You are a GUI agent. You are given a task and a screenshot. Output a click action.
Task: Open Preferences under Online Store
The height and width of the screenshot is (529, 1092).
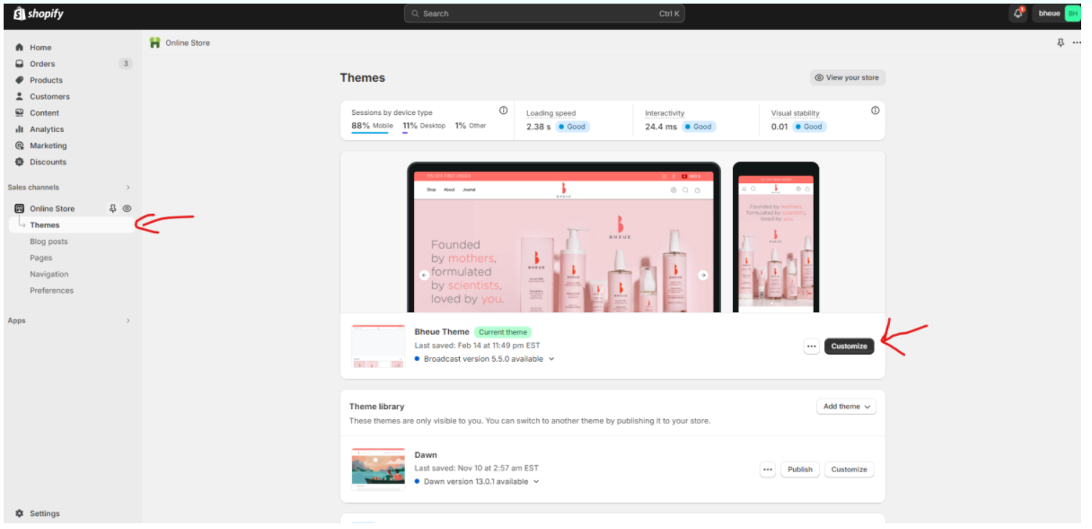coord(52,291)
